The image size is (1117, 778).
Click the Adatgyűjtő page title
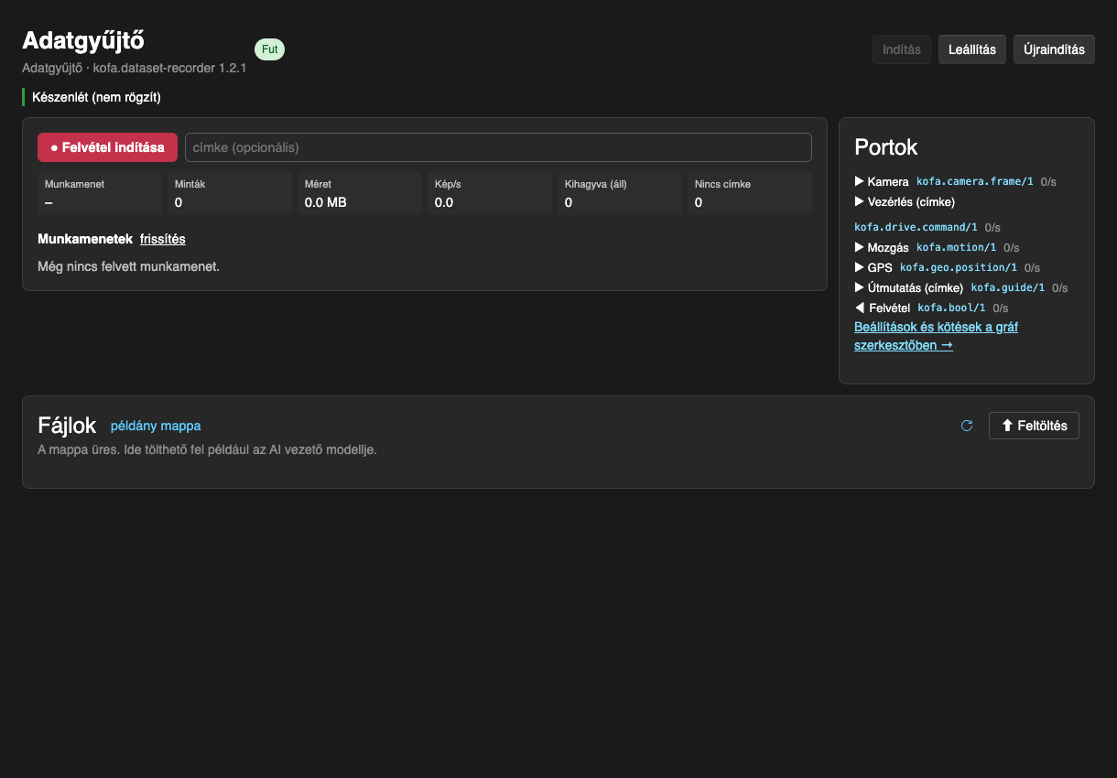(83, 40)
